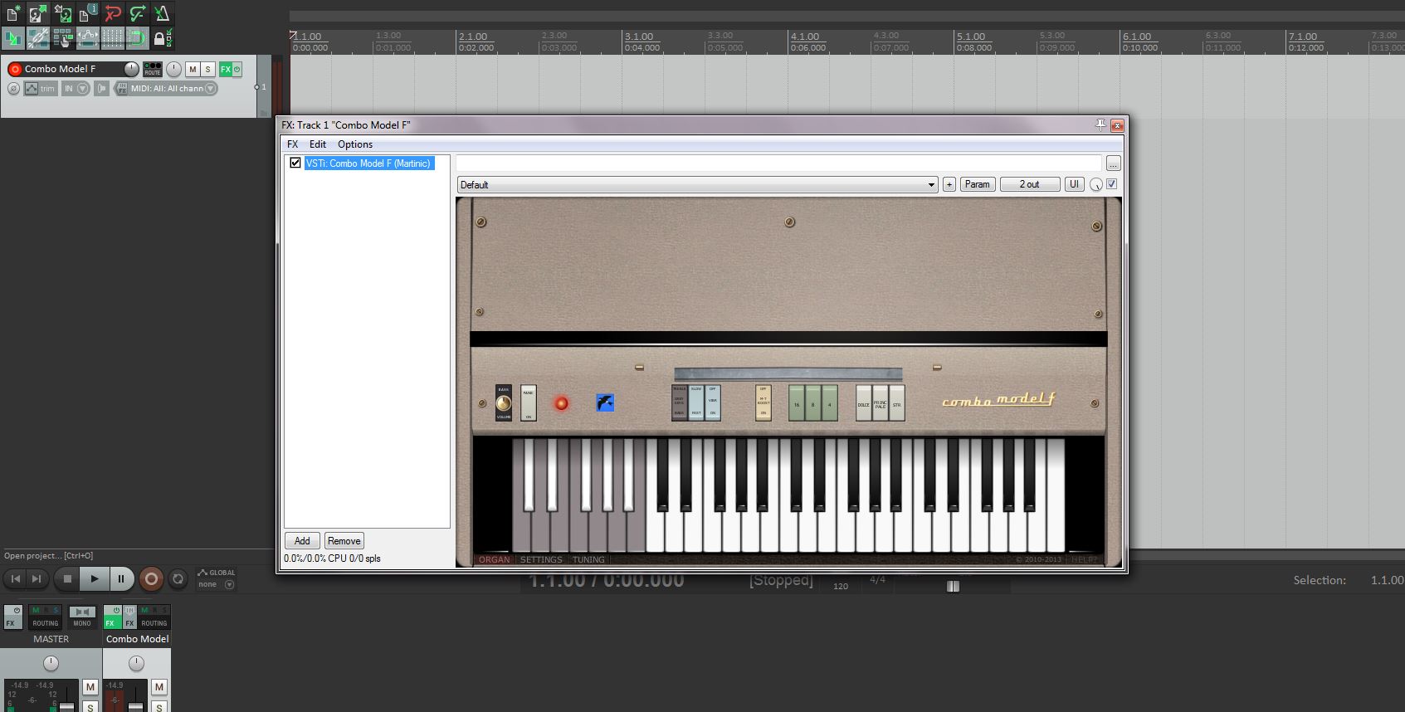The height and width of the screenshot is (712, 1405).
Task: Click the record monitoring speaker icon
Action: 101,89
